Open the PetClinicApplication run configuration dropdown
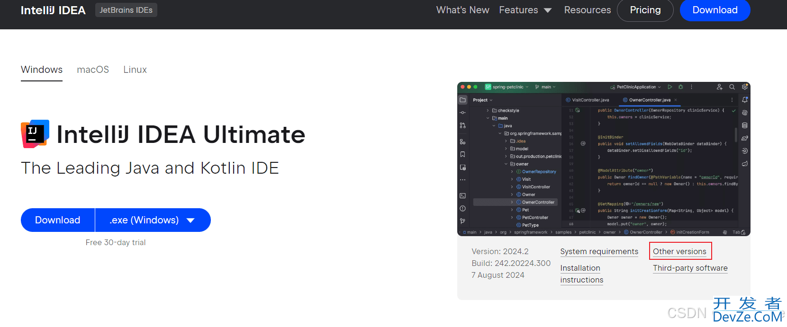Screen dimensions: 787x327 point(635,87)
